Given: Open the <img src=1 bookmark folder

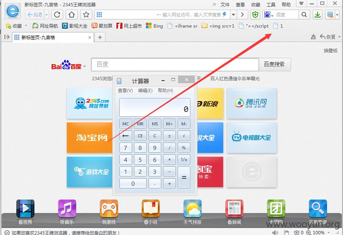Looking at the screenshot, I should point(218,26).
